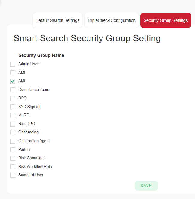
Task: Uncheck the ticked AML checkbox
Action: coord(13,81)
